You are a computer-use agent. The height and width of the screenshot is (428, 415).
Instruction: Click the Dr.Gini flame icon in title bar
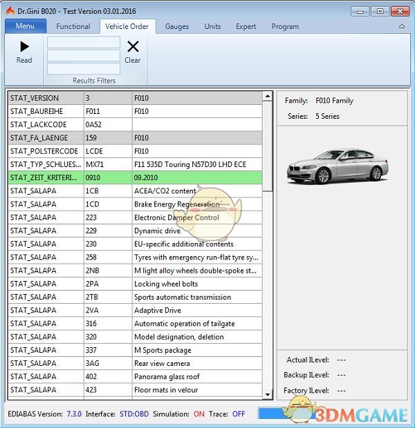click(10, 11)
